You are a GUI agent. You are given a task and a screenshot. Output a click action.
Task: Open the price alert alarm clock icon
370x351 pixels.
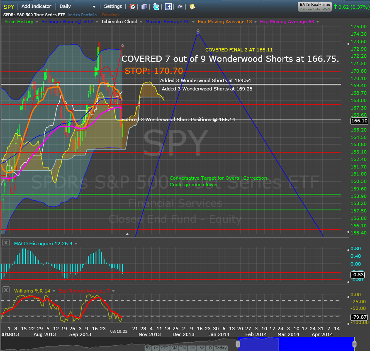pyautogui.click(x=132, y=7)
